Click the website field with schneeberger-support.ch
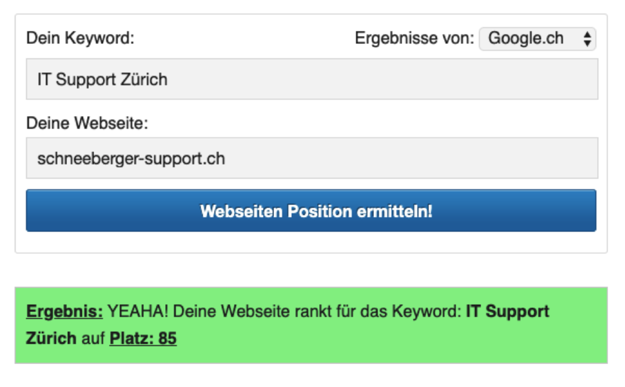 point(311,158)
